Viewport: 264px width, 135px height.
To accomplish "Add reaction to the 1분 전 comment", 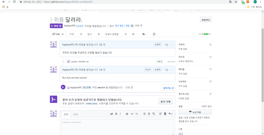I will pos(166,70).
